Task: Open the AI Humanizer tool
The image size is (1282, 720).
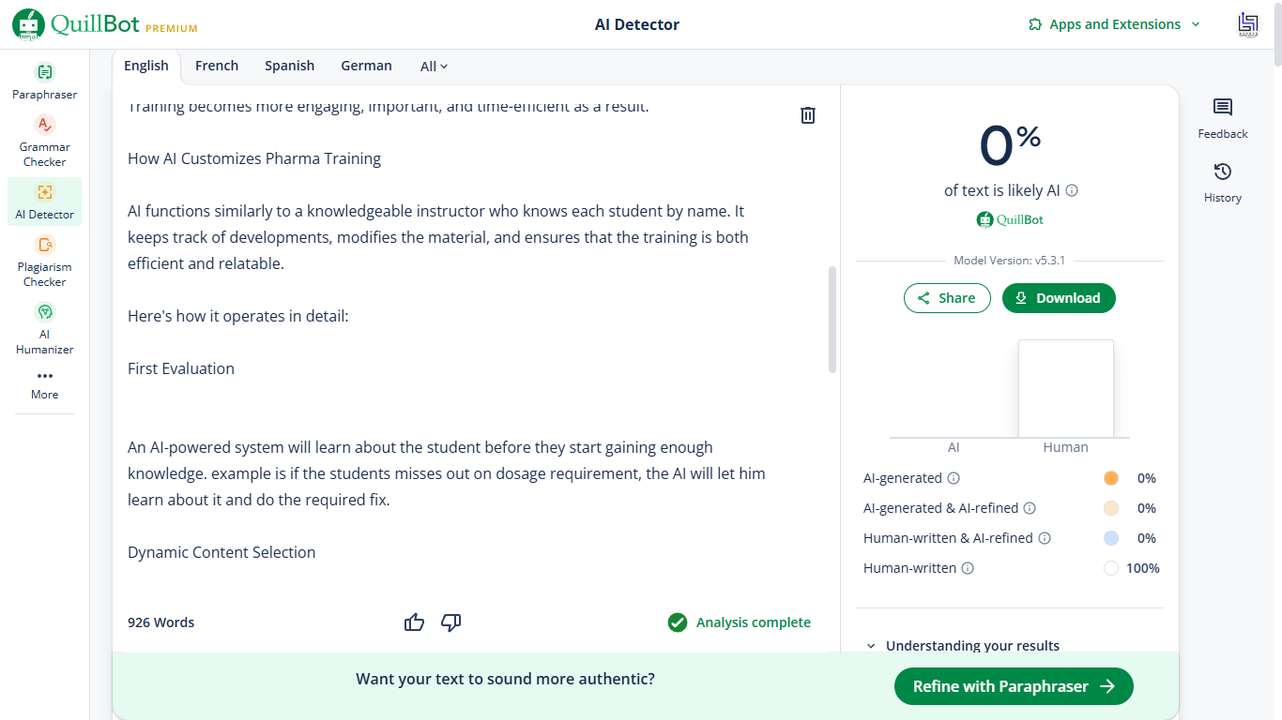Action: click(x=44, y=329)
